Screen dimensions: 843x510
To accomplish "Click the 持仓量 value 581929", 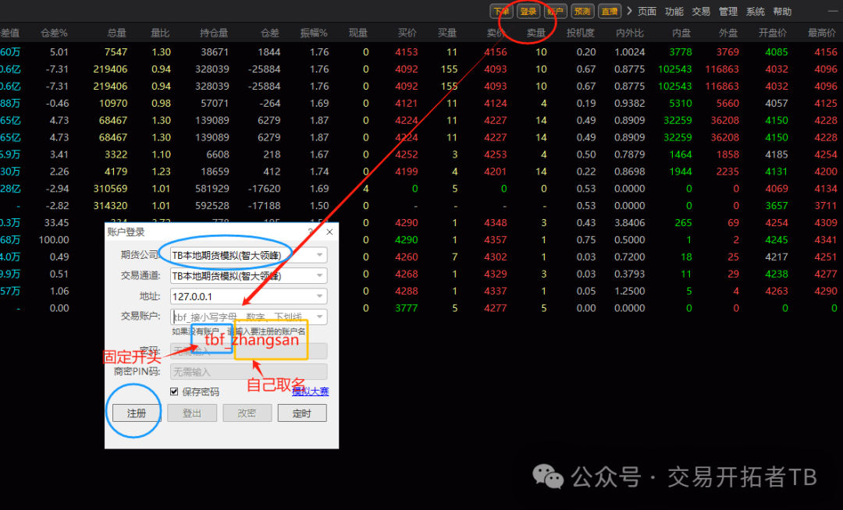I will click(212, 189).
